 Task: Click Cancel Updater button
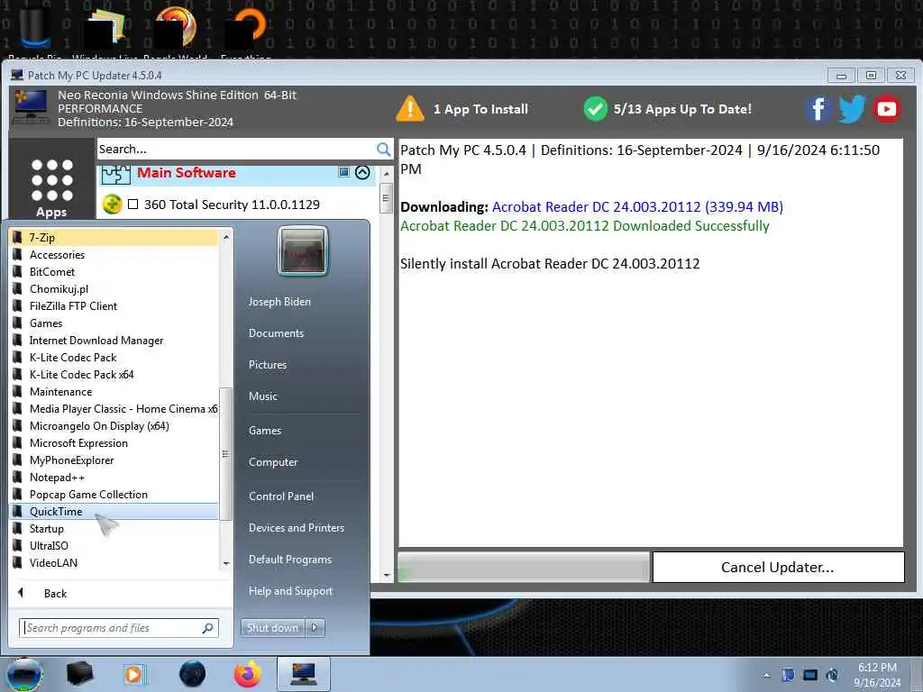pyautogui.click(x=778, y=568)
